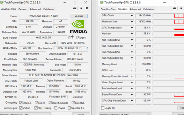Open the Memory Controller Load dropdown arrow
The image size is (184, 115).
tap(132, 76)
